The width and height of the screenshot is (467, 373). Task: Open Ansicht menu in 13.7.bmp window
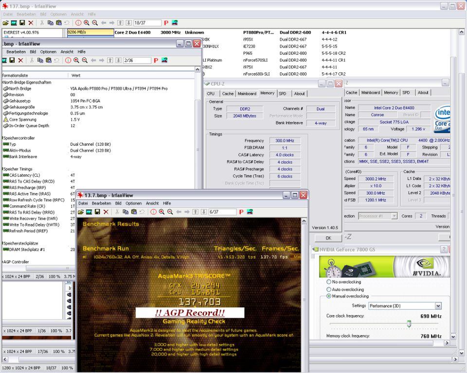pos(152,203)
